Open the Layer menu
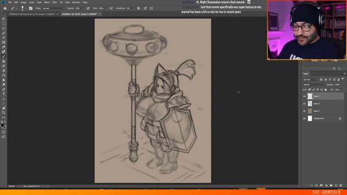 (31, 2)
